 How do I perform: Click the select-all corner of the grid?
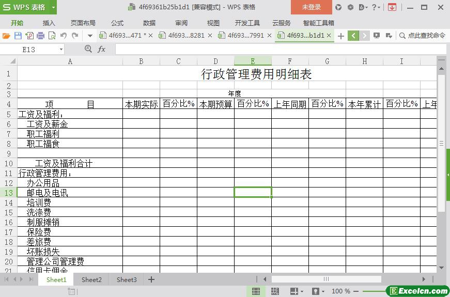[x=12, y=61]
